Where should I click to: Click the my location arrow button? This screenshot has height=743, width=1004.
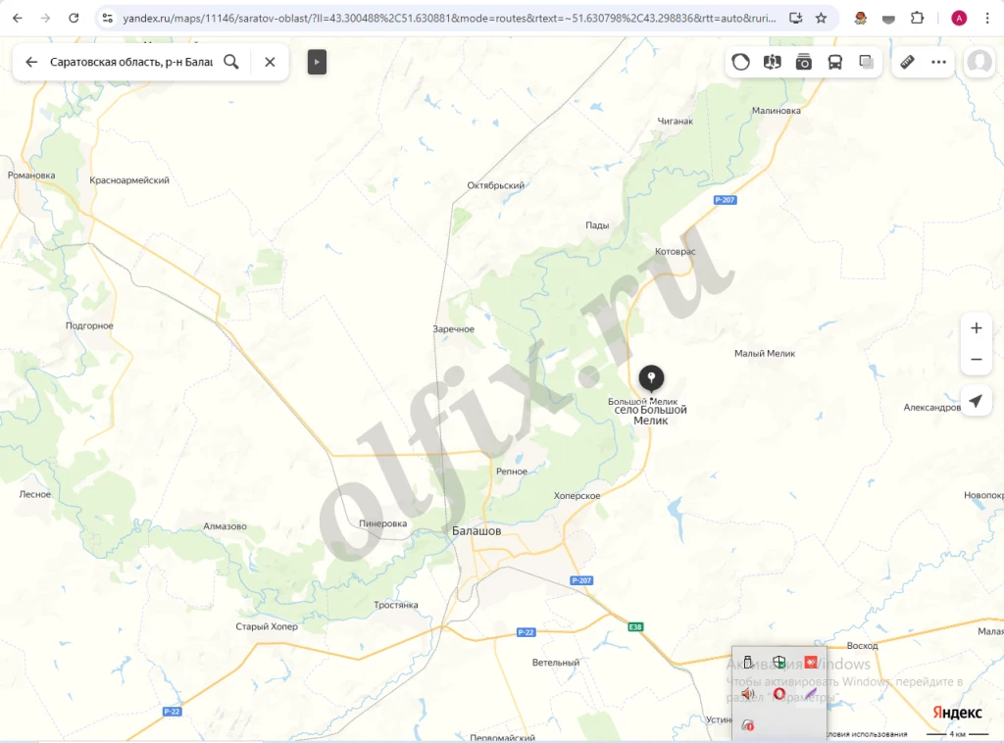pyautogui.click(x=976, y=401)
